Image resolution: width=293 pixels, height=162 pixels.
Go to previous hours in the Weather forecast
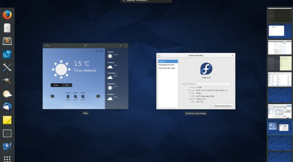[x=52, y=96]
